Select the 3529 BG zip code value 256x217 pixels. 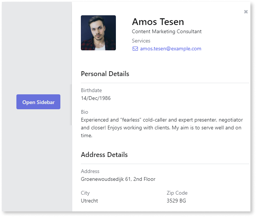(176, 201)
